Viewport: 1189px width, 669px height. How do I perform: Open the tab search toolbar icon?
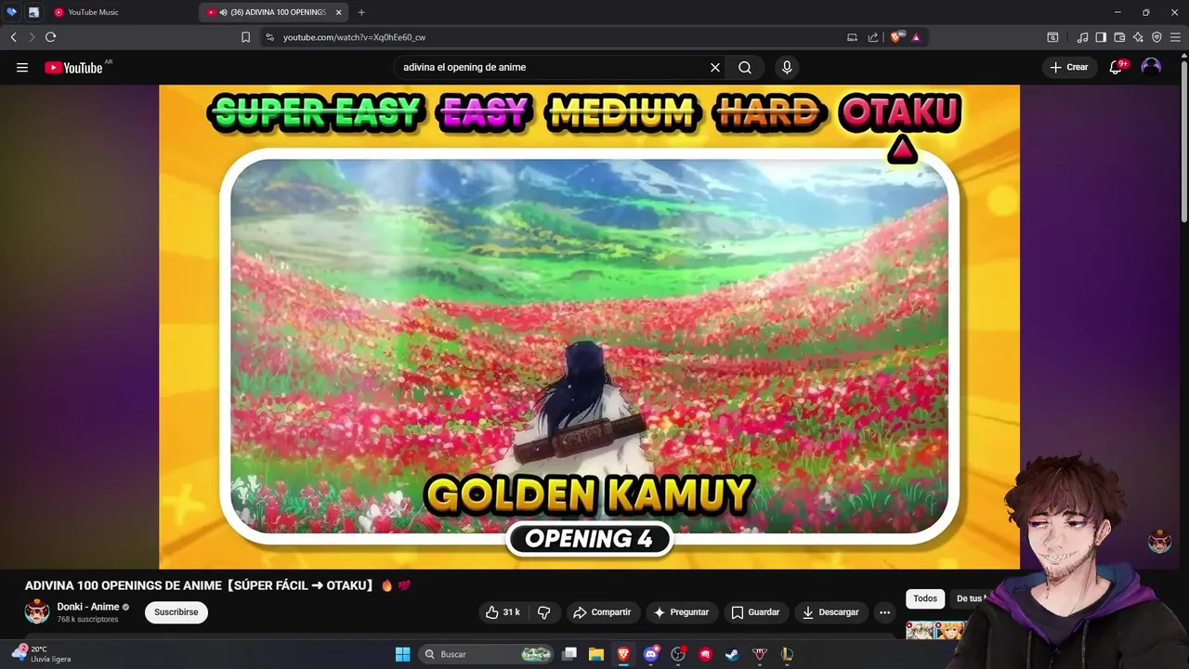click(x=1052, y=37)
